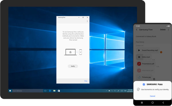Select the Sound Recording.mp3 file name
The width and height of the screenshot is (172, 106).
pos(150,50)
